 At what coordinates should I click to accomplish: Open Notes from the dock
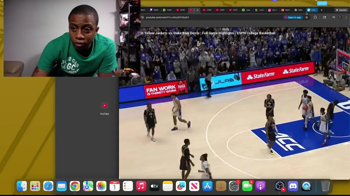168,186
